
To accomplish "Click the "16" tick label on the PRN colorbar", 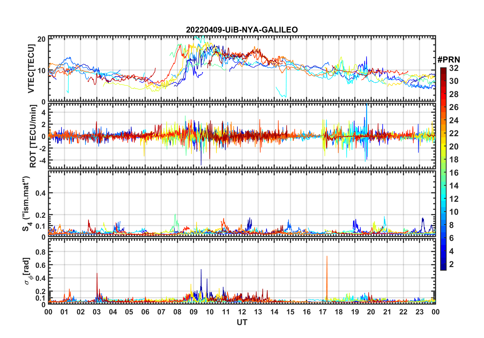I will click(x=454, y=173).
